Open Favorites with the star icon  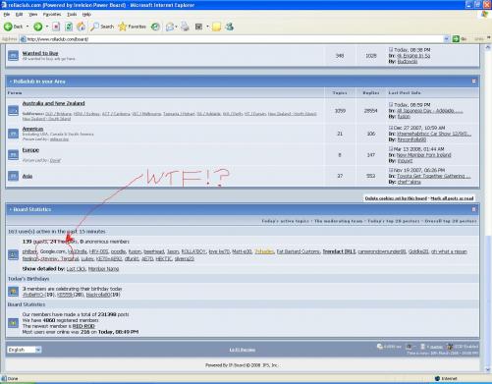pos(132,27)
